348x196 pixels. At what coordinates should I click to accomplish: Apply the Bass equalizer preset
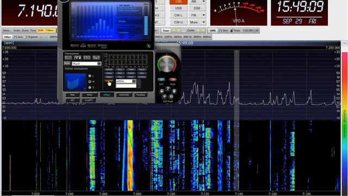tap(120, 70)
